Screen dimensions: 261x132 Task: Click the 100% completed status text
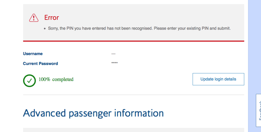56,79
